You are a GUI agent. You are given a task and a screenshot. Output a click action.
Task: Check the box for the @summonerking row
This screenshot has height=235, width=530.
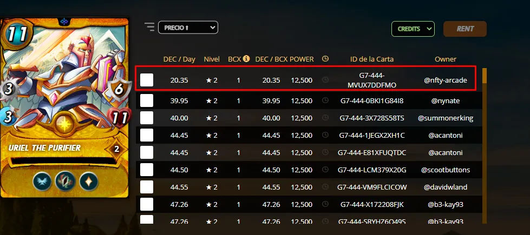147,118
